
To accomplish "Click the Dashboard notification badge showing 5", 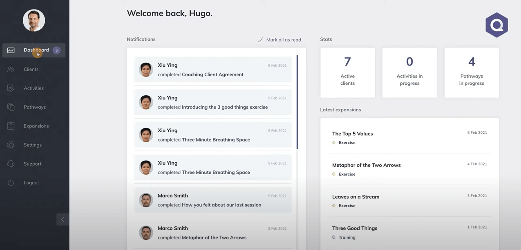I will 56,50.
